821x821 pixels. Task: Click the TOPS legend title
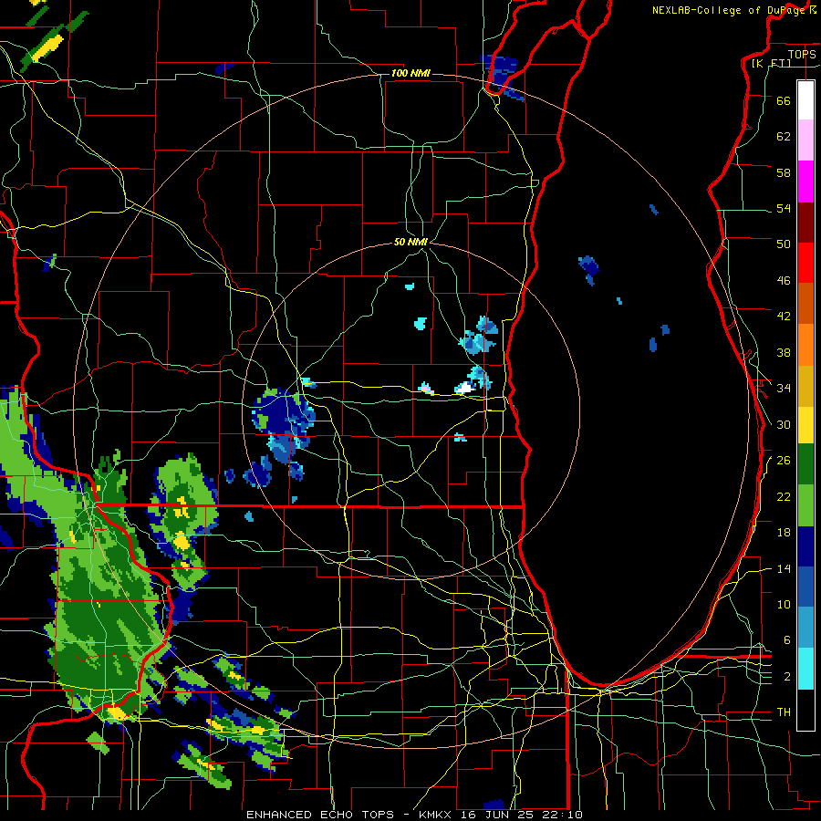pos(802,54)
